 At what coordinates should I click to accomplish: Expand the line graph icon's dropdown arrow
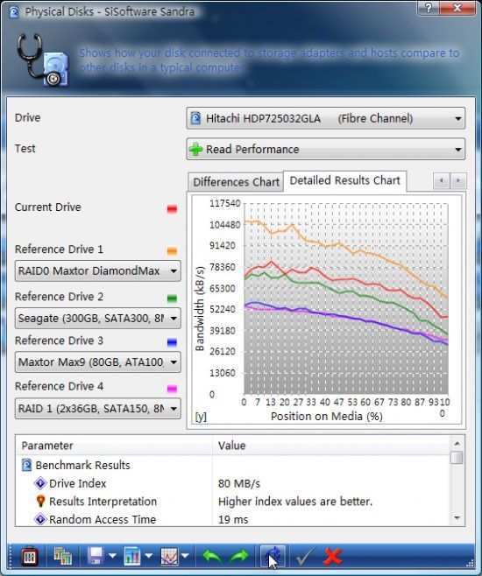185,556
